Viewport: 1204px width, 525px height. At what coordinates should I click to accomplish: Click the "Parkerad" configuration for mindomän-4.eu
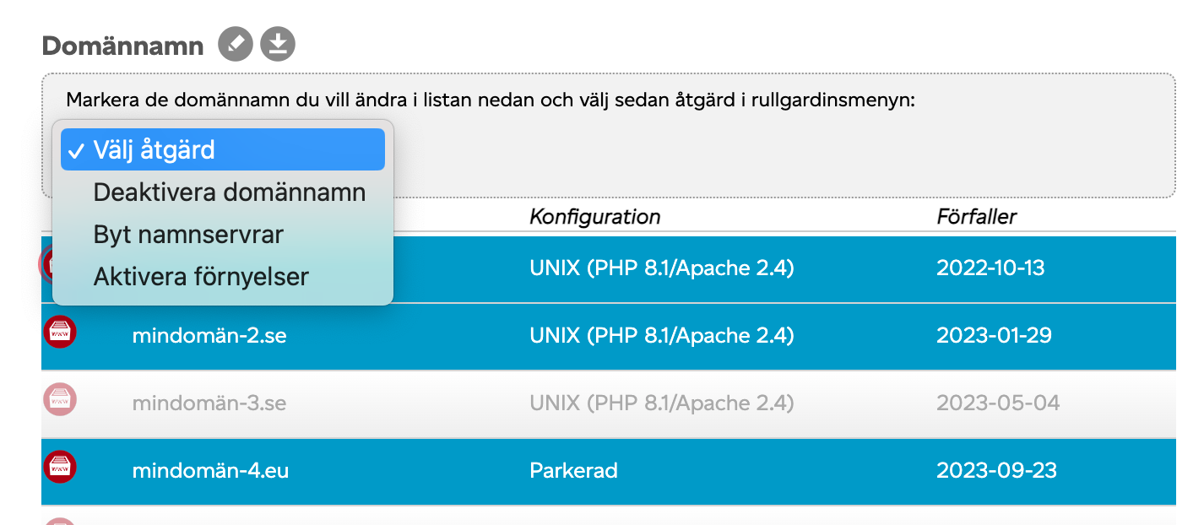573,470
